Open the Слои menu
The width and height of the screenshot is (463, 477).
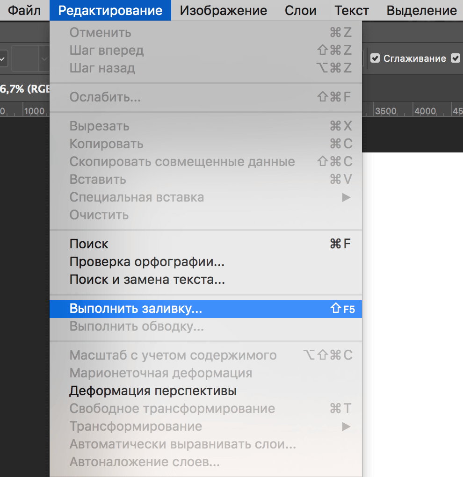click(x=301, y=10)
